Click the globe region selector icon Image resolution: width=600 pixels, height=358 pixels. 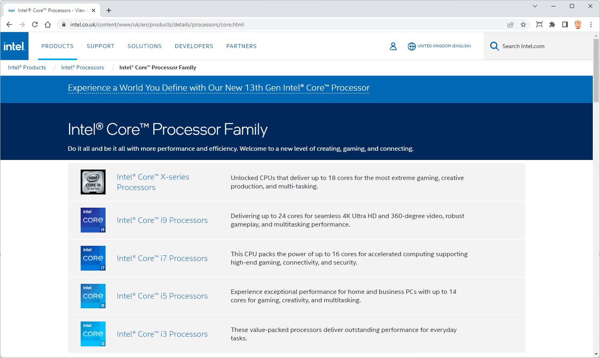(x=412, y=46)
